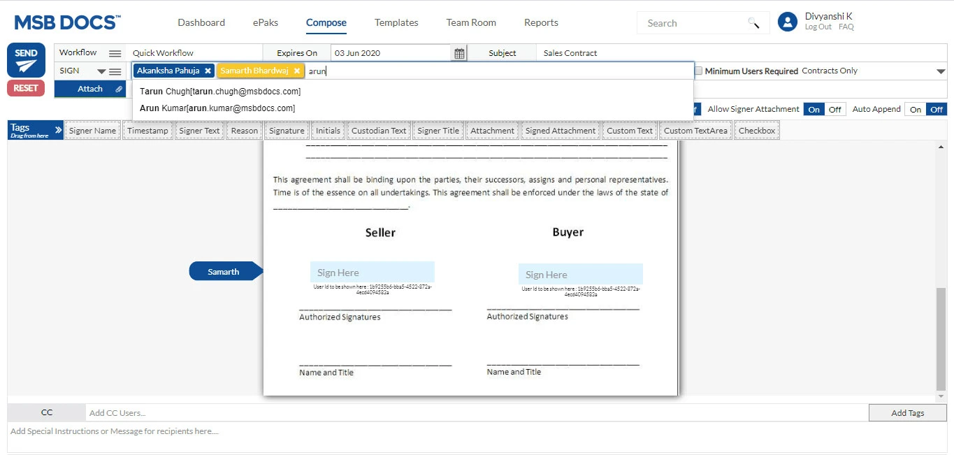
Task: Check the Minimum Users Required checkbox
Action: [x=698, y=71]
